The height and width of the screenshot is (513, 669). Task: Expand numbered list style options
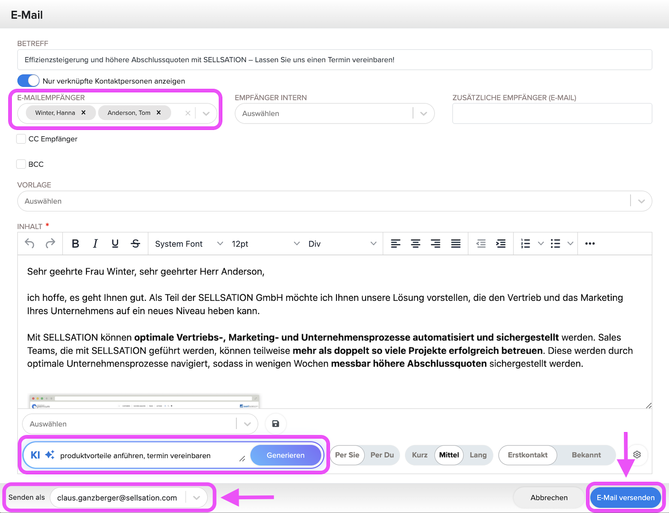coord(541,244)
